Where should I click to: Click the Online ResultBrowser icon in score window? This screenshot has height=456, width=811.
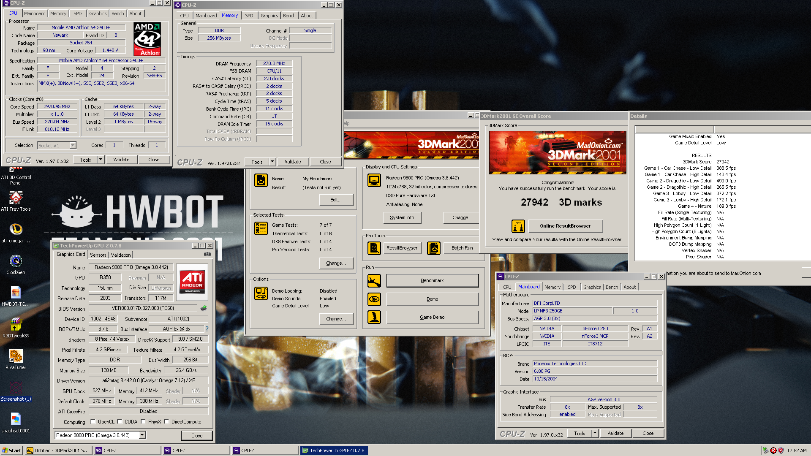[x=518, y=226]
